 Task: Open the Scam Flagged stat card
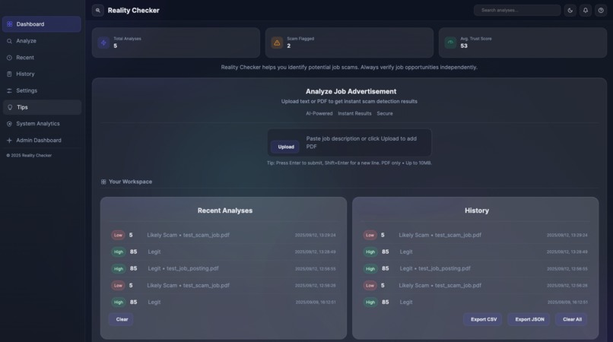[x=349, y=43]
